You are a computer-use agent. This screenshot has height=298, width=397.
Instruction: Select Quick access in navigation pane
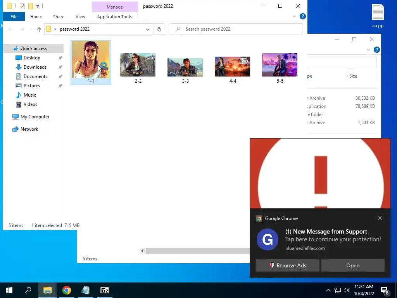coord(33,49)
